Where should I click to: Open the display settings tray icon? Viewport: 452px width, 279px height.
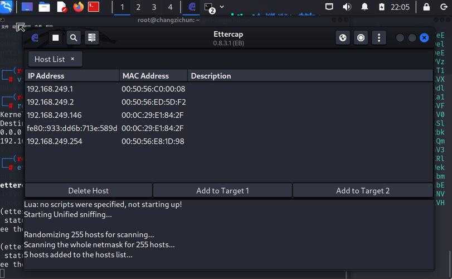pyautogui.click(x=329, y=7)
